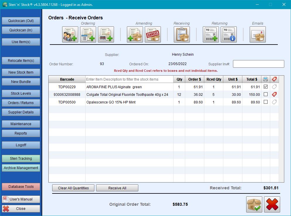291x216 pixels.
Task: Select barcode 9300632008988 cell
Action: (67, 94)
